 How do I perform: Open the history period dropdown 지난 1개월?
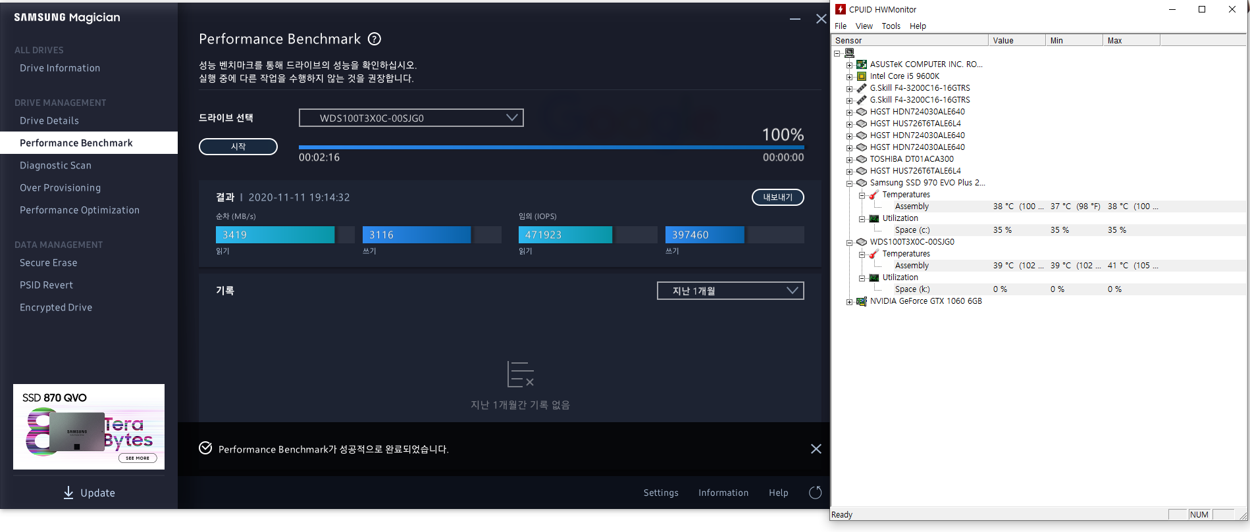click(730, 291)
